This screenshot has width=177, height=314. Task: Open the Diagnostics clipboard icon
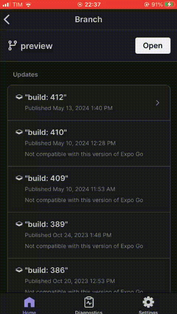[x=89, y=302]
